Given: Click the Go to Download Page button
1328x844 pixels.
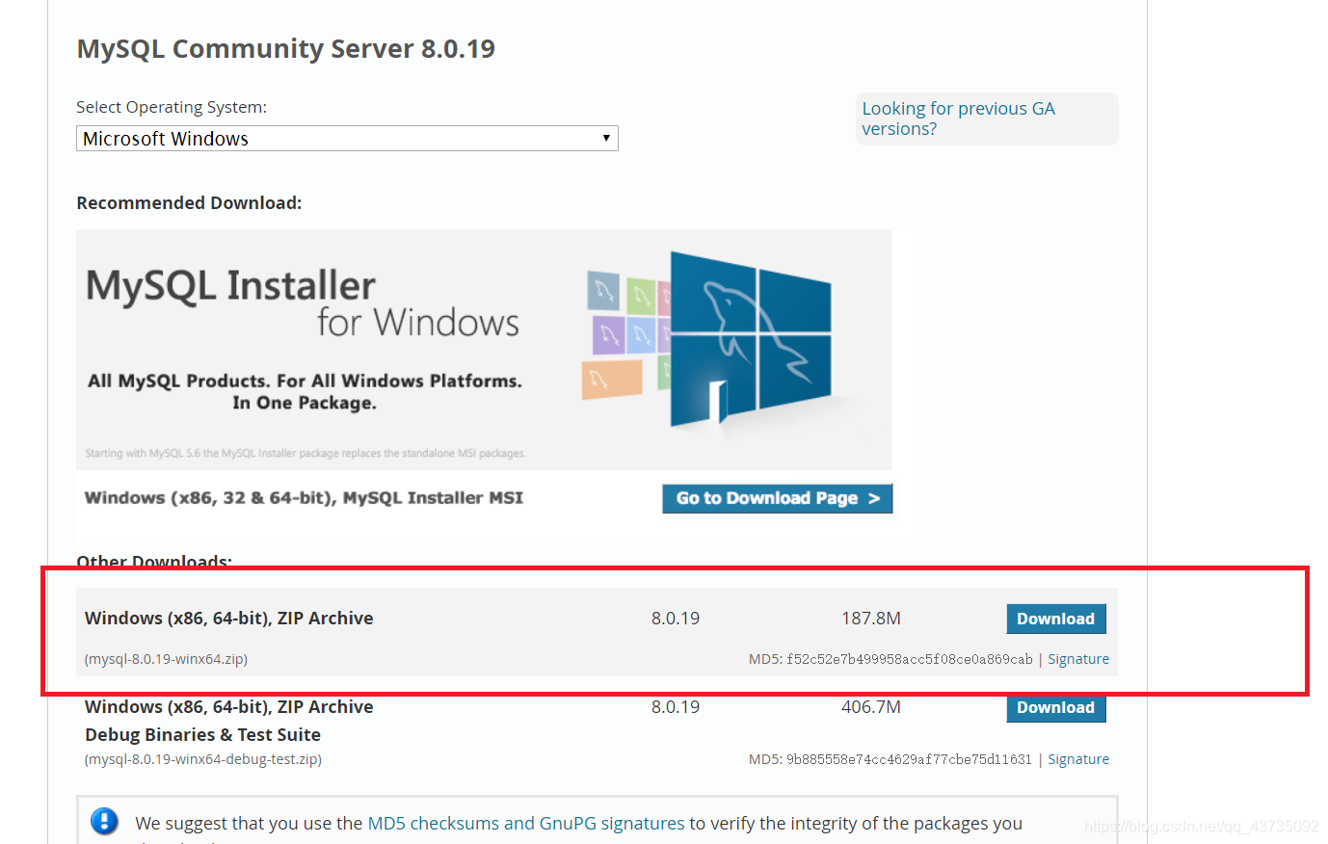Looking at the screenshot, I should (x=778, y=498).
